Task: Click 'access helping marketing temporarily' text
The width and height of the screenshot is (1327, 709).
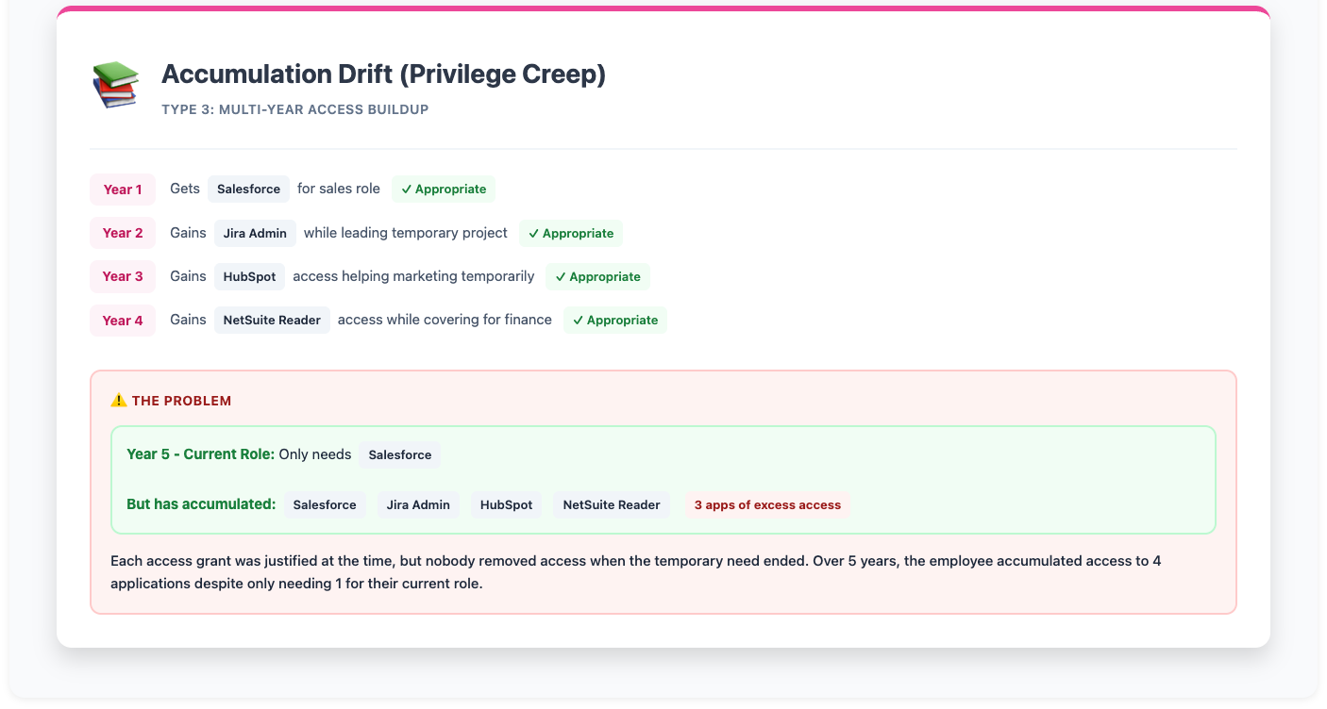Action: (x=413, y=276)
